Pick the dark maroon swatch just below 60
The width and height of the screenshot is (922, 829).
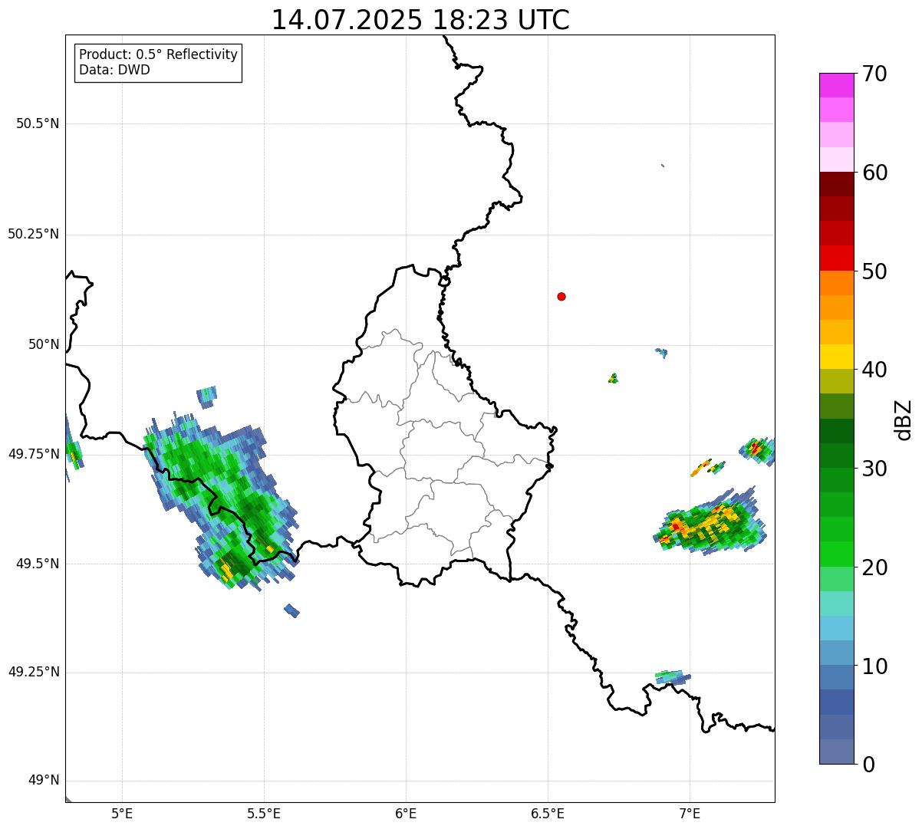[836, 184]
